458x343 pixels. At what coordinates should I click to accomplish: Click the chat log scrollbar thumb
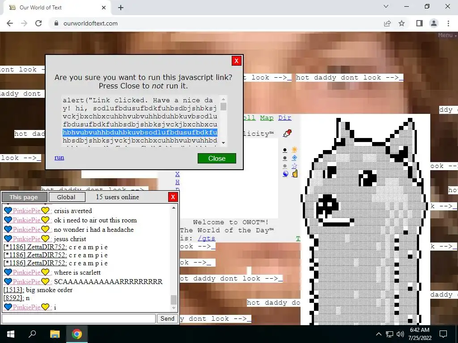[174, 300]
